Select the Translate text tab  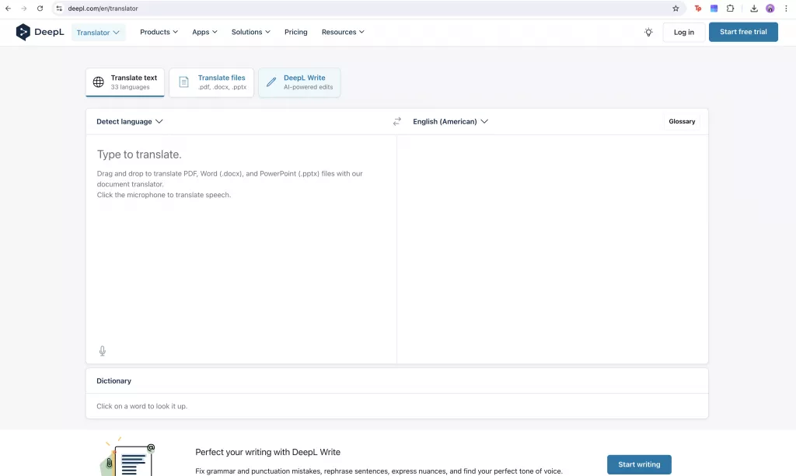[125, 82]
